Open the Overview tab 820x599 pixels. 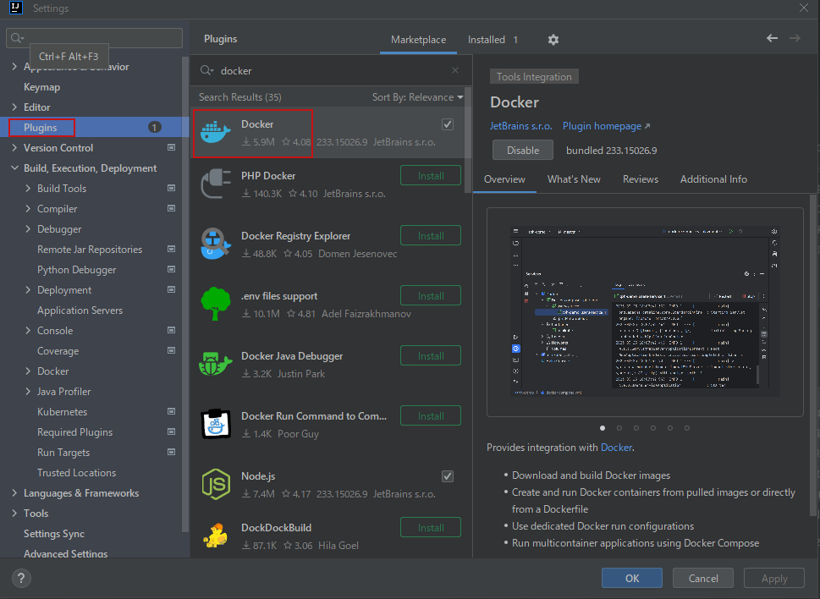coord(504,179)
